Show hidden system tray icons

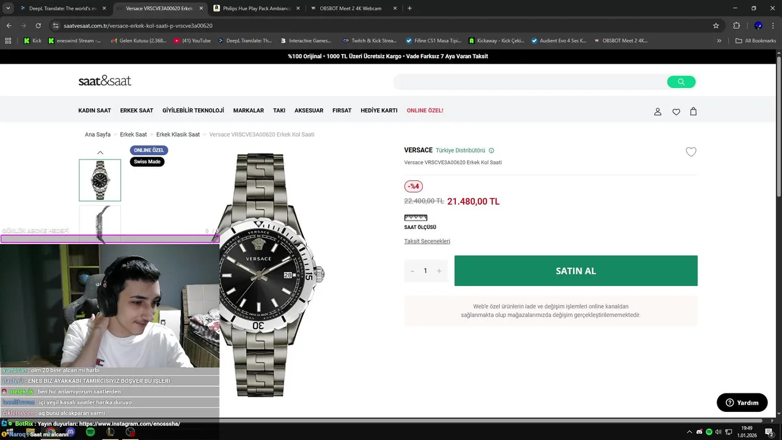(x=689, y=432)
